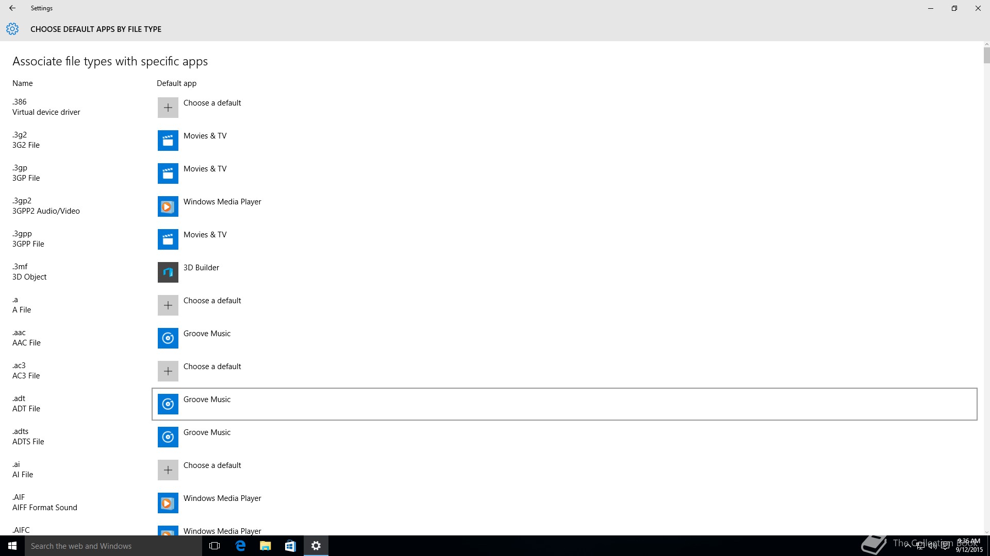Click the 'ADTS File' description text
Viewport: 990px width, 556px height.
click(x=28, y=442)
